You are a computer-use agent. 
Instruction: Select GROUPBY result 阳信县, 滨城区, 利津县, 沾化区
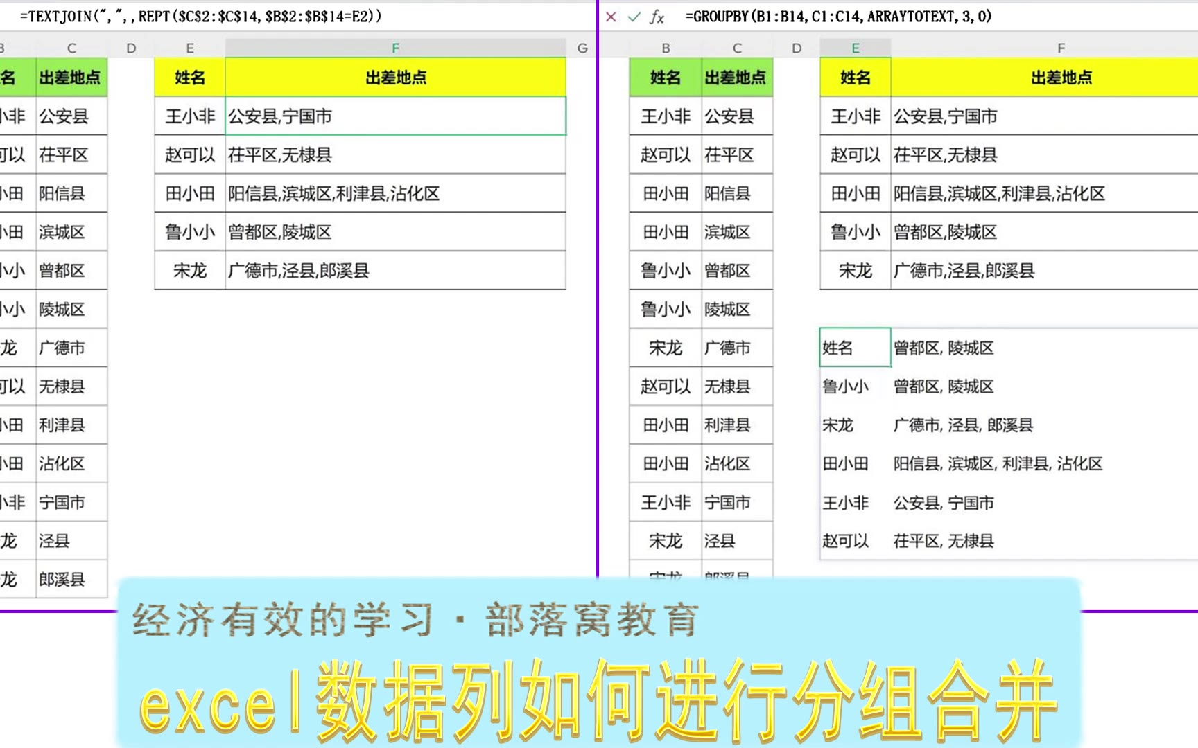997,464
